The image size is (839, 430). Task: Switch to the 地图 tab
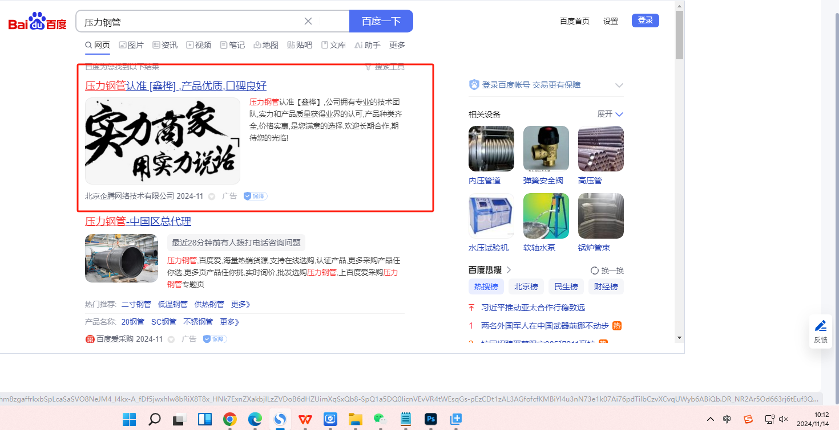(x=266, y=45)
